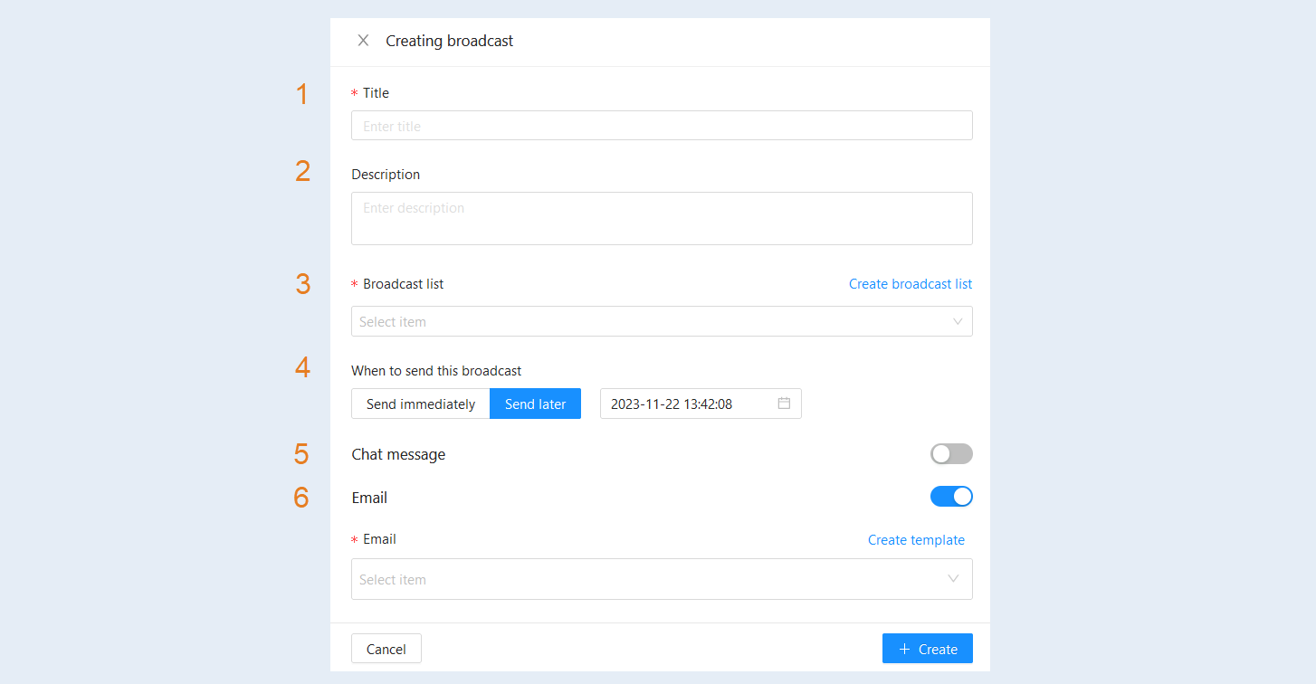Click the Chat message section label
The image size is (1316, 684).
click(x=398, y=454)
